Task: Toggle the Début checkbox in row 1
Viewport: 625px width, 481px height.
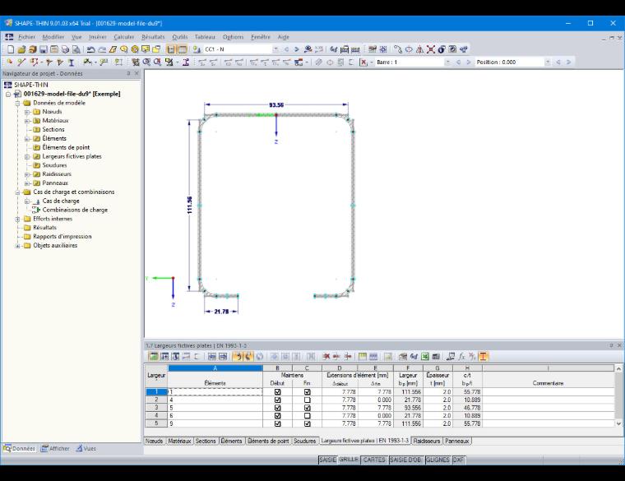Action: [277, 392]
